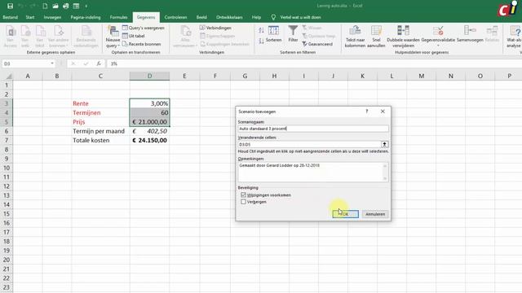Click the Wat-als-analyse icon

pos(514,37)
